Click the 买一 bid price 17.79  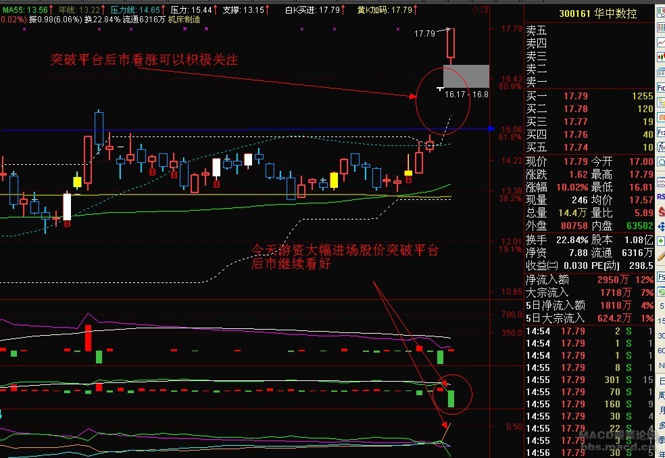click(576, 97)
